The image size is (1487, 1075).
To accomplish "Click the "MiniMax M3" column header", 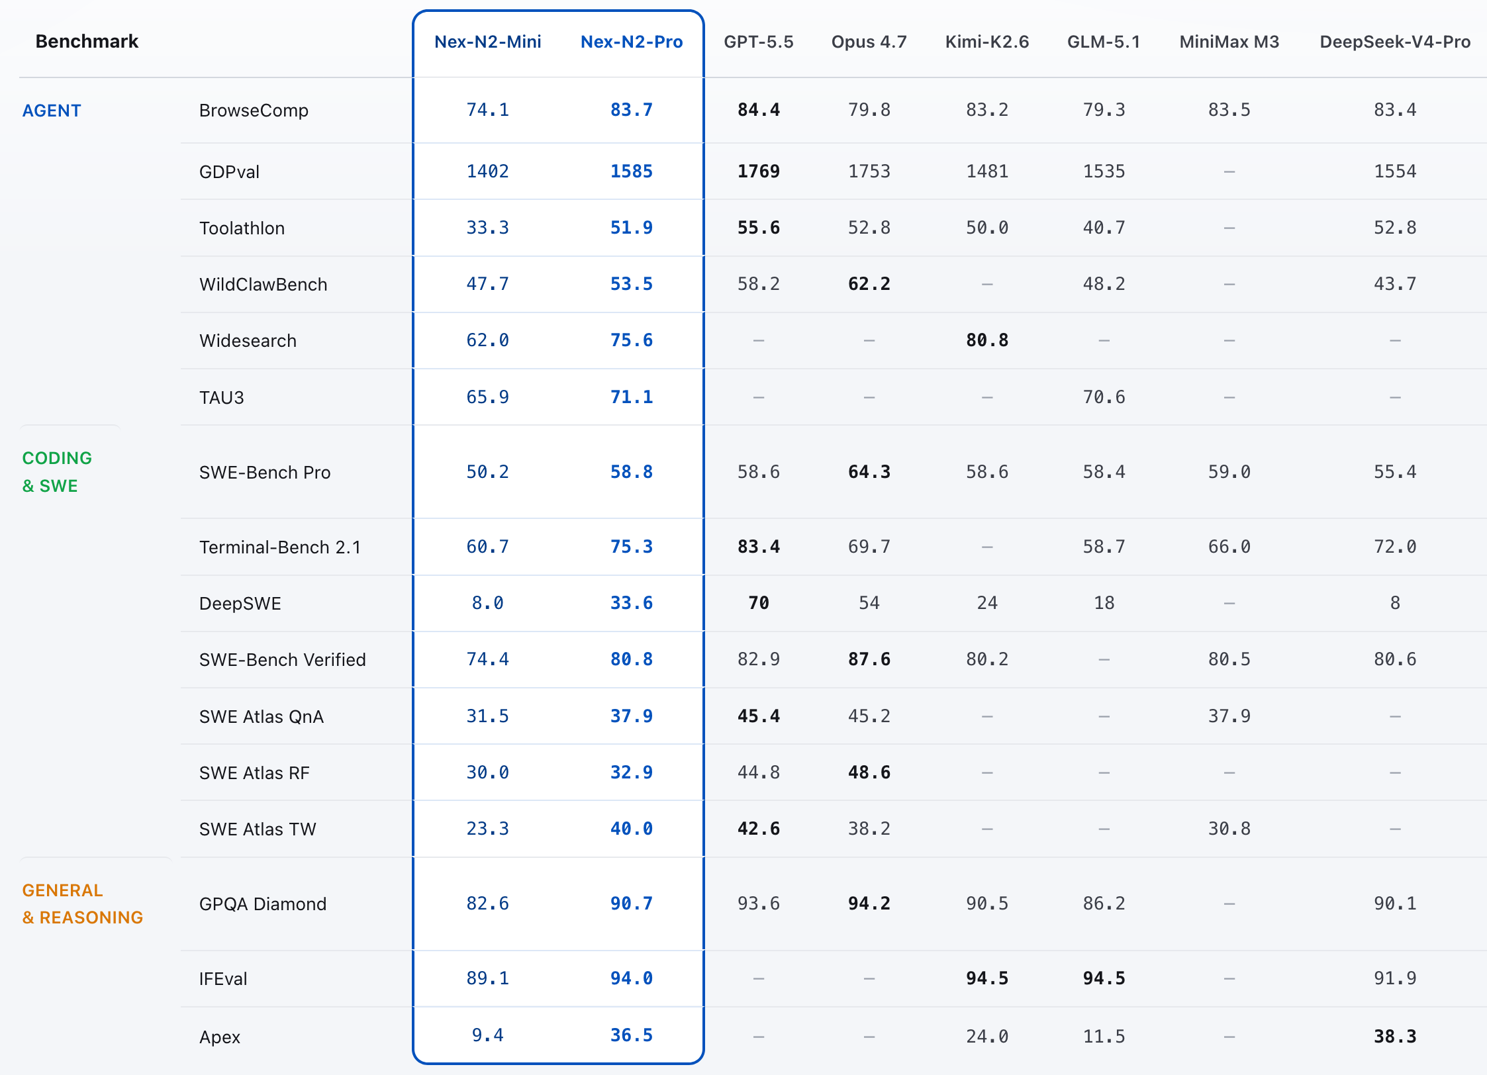I will coord(1229,42).
